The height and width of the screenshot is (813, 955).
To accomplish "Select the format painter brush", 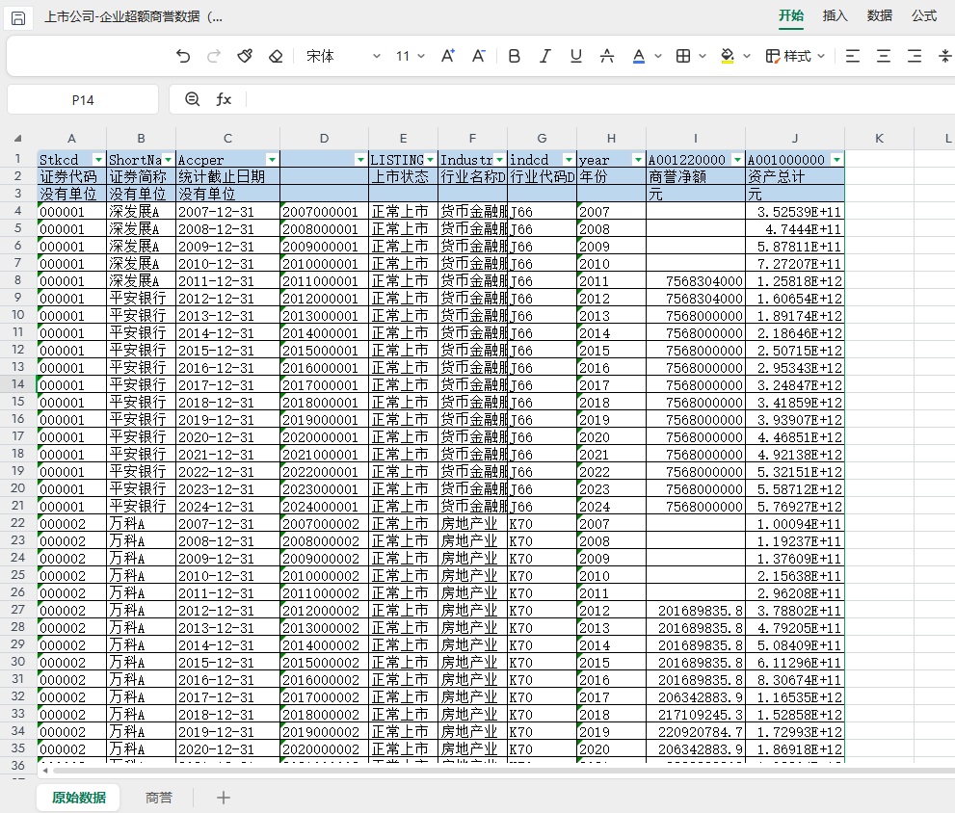I will coord(245,57).
